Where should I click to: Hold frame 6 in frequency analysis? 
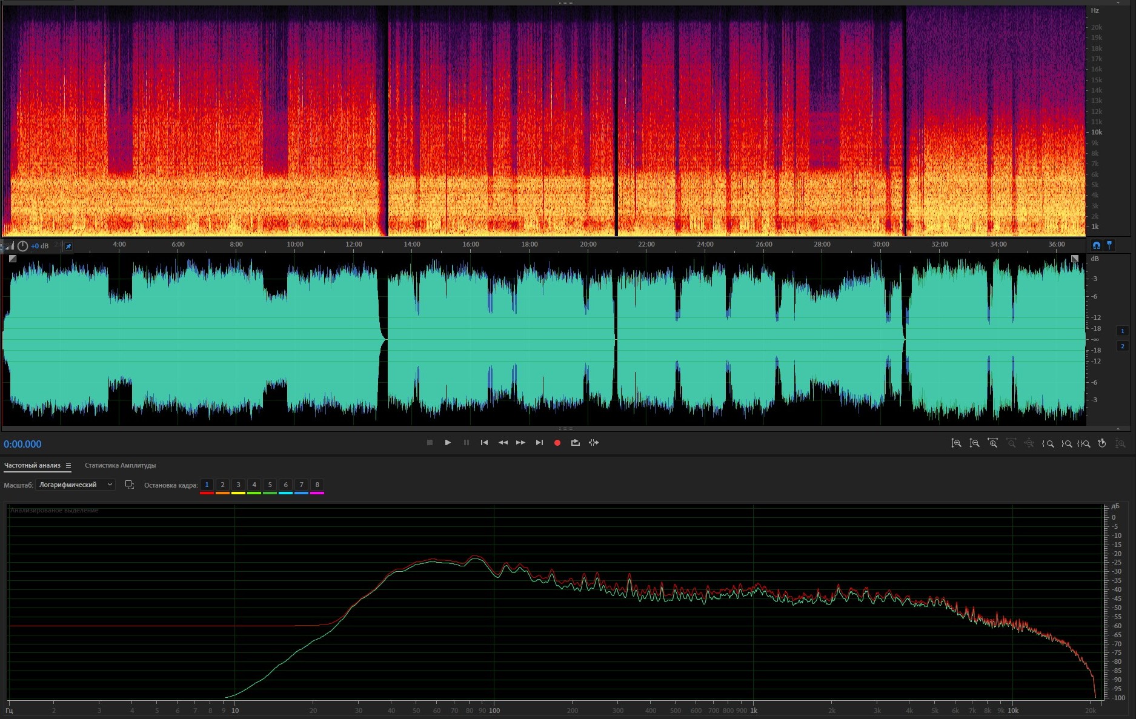(x=285, y=485)
